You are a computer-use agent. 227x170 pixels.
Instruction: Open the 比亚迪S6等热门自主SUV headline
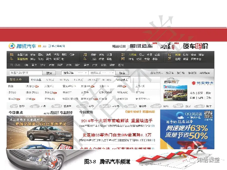click(x=117, y=135)
